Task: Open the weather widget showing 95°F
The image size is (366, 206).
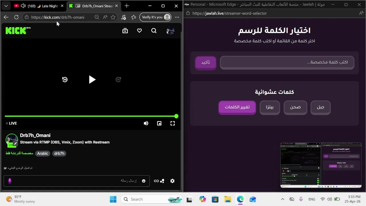Action: click(x=21, y=199)
